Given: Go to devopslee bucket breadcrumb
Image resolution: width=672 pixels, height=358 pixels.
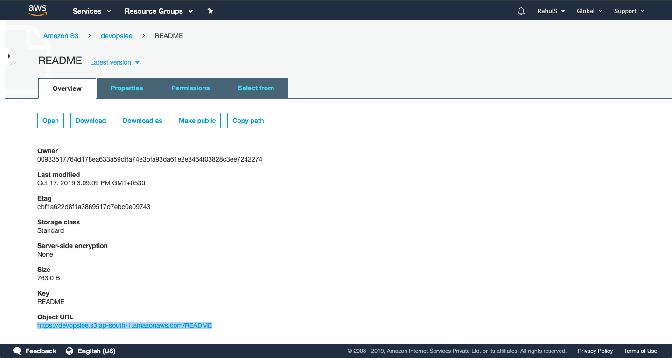Looking at the screenshot, I should coord(117,36).
